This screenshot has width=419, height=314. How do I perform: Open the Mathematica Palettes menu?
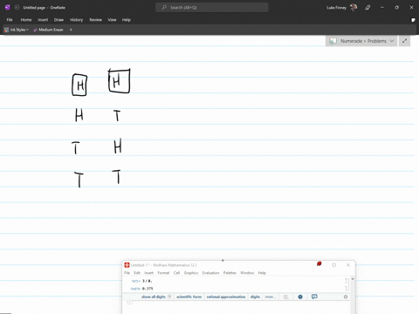tap(230, 273)
